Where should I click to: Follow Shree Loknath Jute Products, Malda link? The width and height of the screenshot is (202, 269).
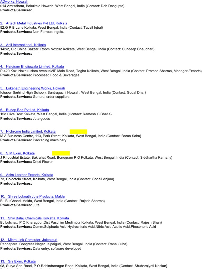pos(32,196)
